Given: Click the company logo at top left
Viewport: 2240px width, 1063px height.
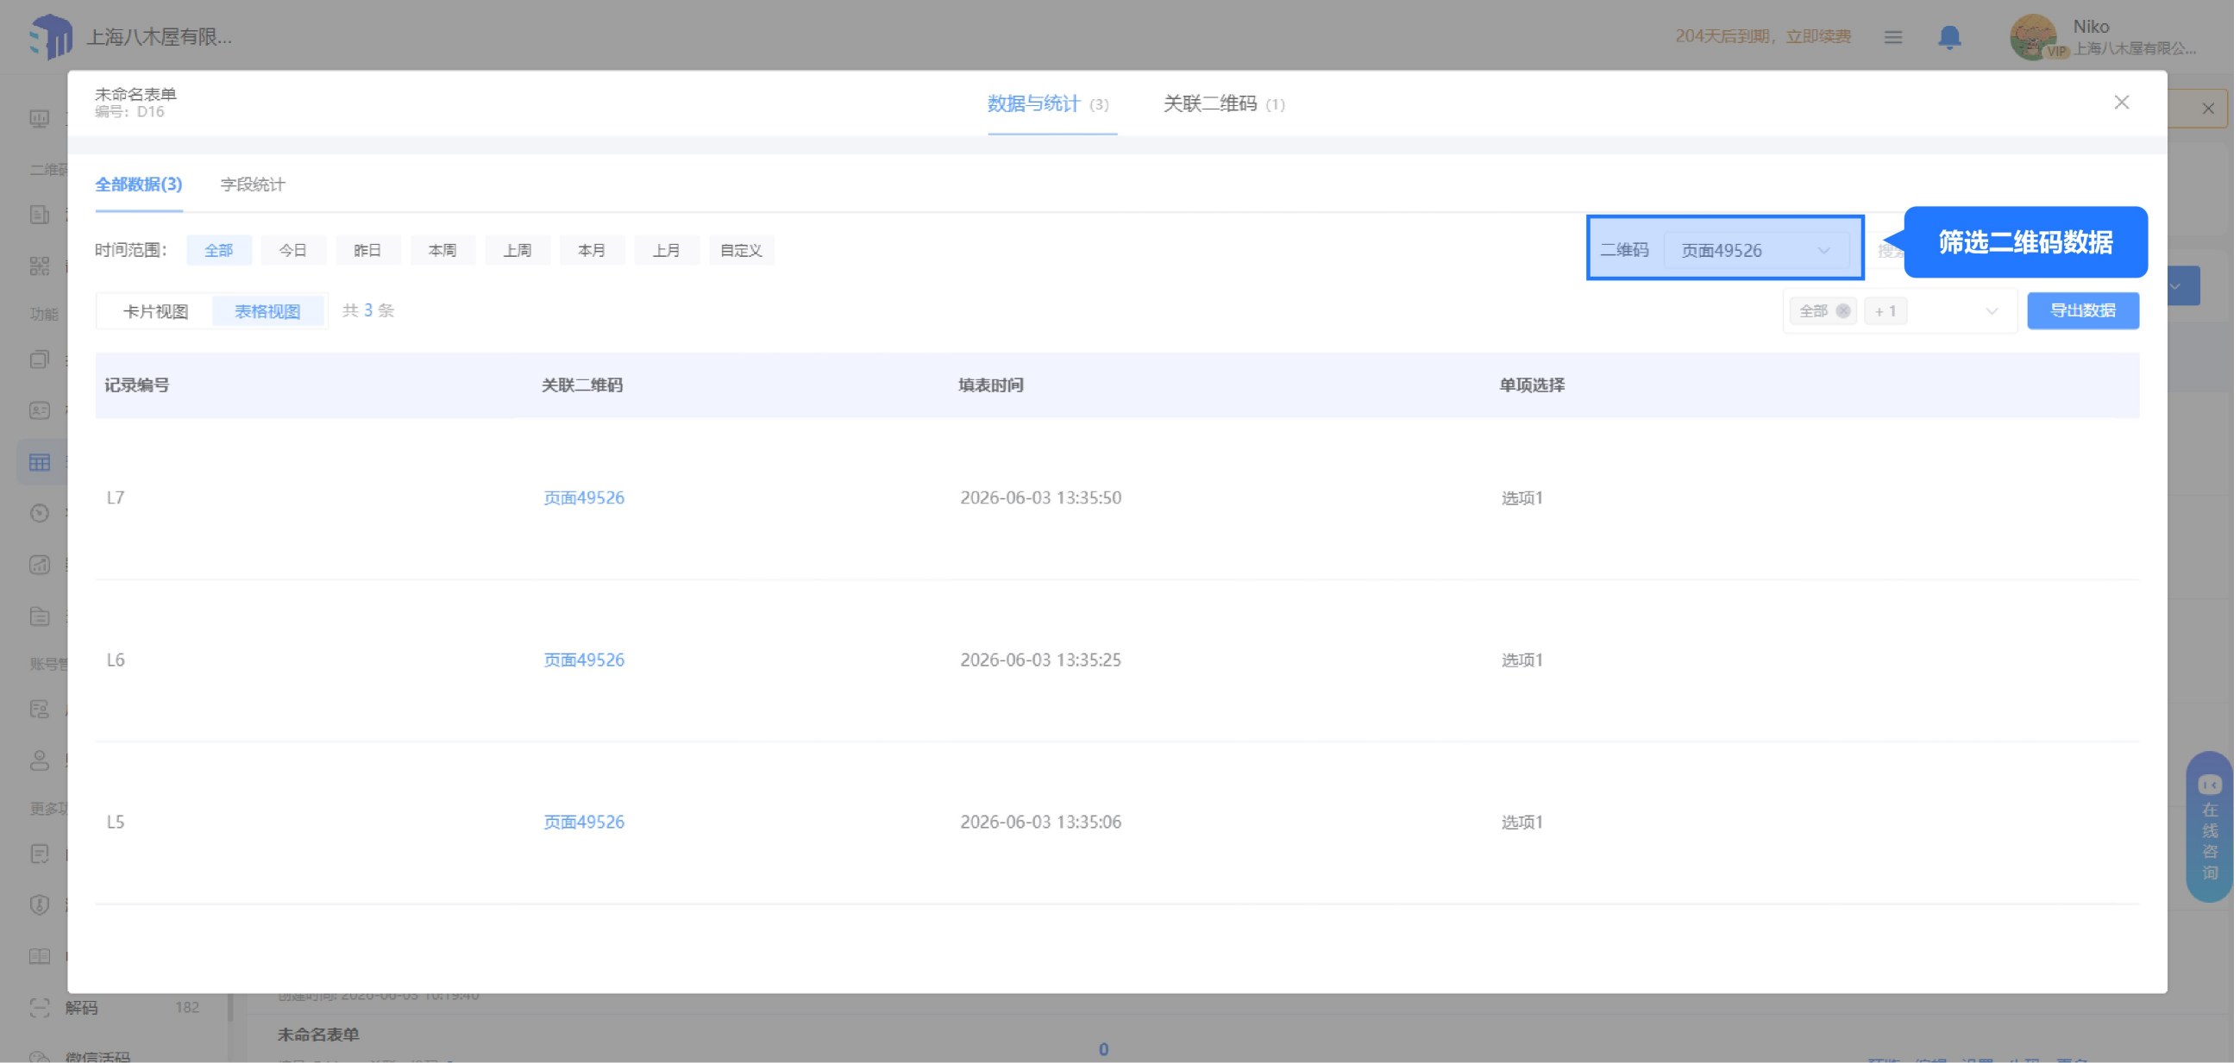Looking at the screenshot, I should (49, 36).
